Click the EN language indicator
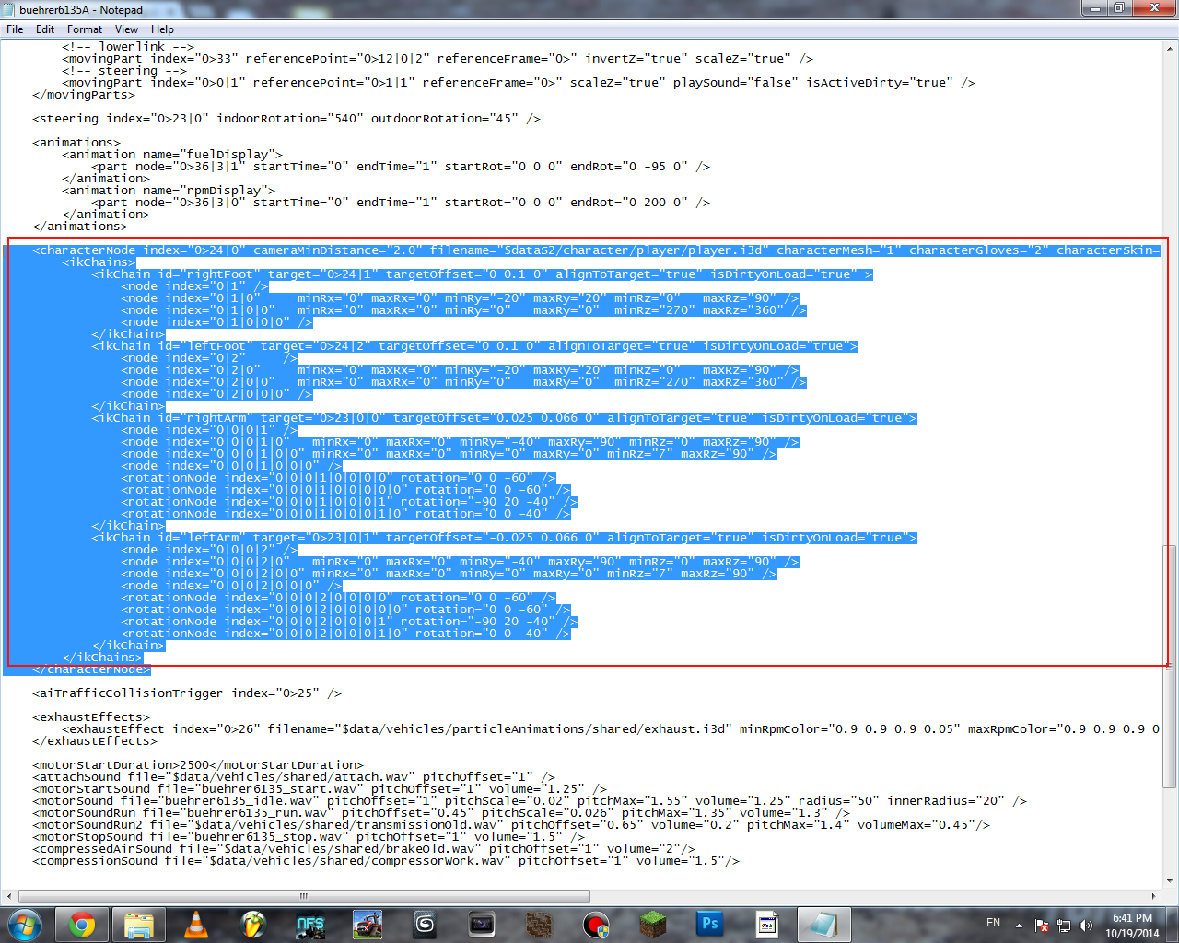Screen dimensions: 1179x943 tap(993, 923)
